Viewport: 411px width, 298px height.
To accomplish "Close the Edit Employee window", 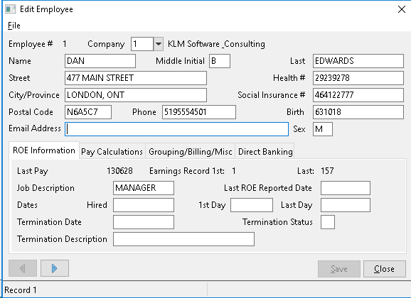I will click(402, 9).
